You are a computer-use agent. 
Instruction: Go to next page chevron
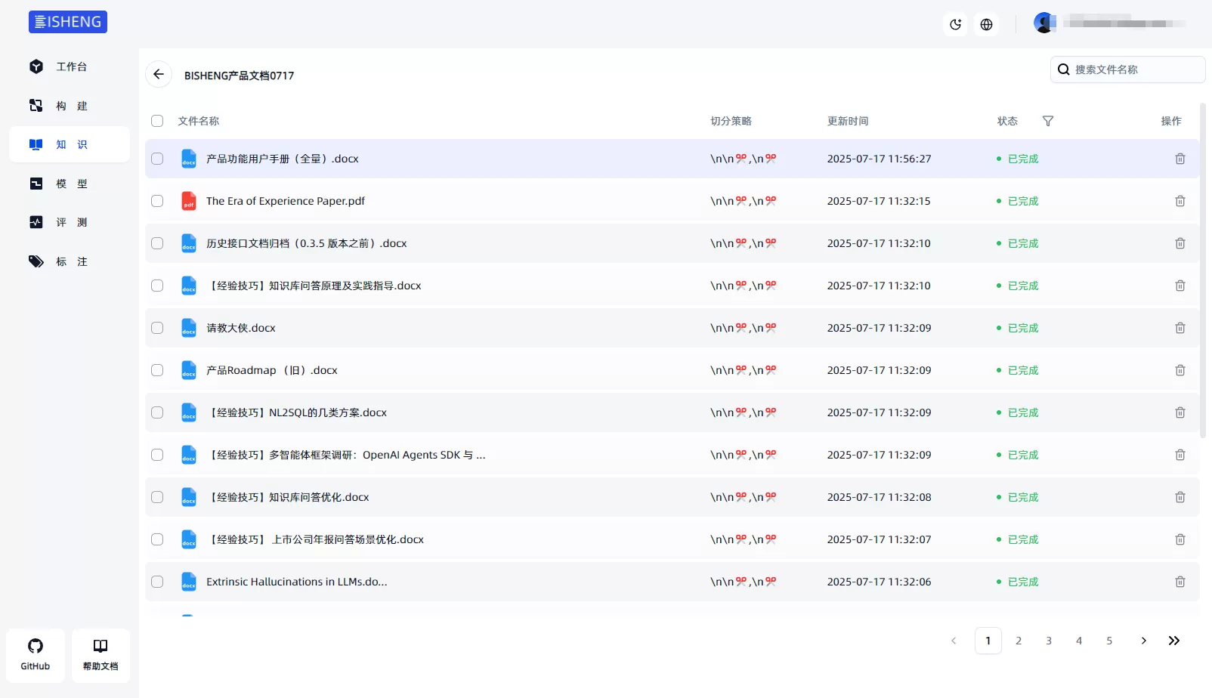(1144, 641)
